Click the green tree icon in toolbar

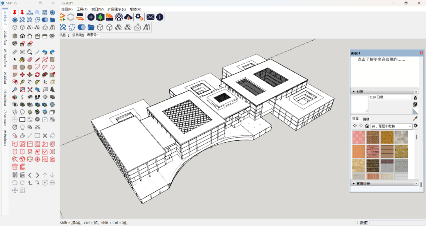pyautogui.click(x=100, y=17)
